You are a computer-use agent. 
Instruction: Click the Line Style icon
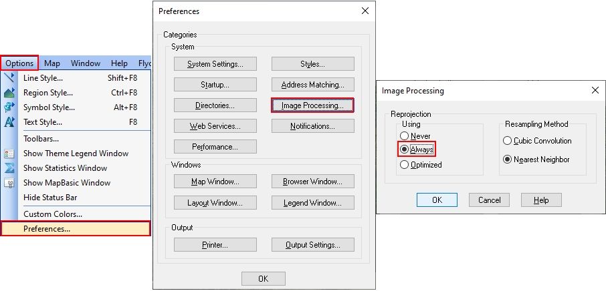9,78
